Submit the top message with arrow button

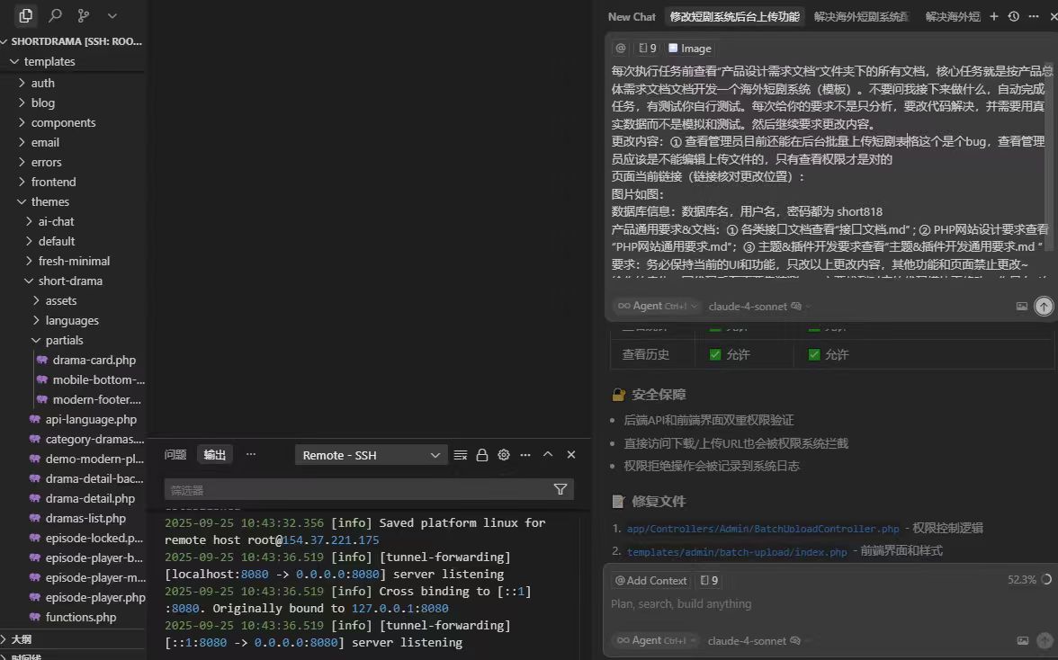[x=1044, y=306]
